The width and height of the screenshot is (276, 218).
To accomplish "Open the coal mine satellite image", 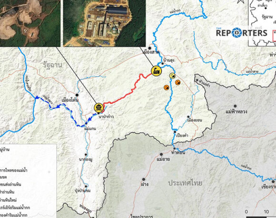I will [x=30, y=23].
